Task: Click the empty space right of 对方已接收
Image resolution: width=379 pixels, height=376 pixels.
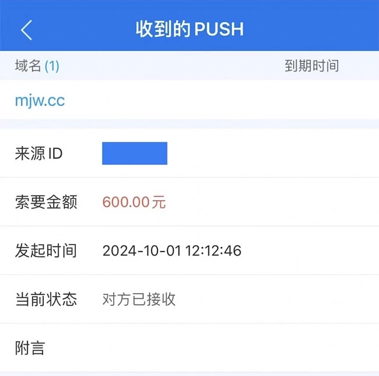Action: point(277,300)
